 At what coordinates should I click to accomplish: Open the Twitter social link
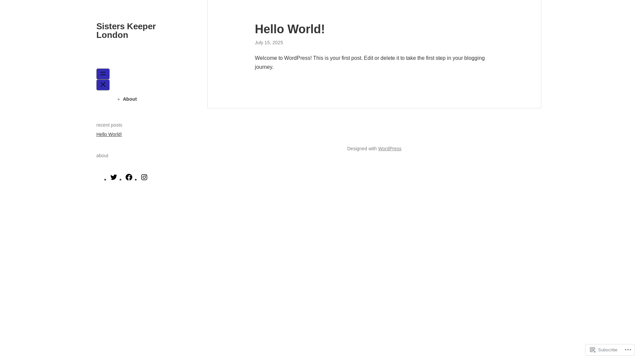pos(114,177)
